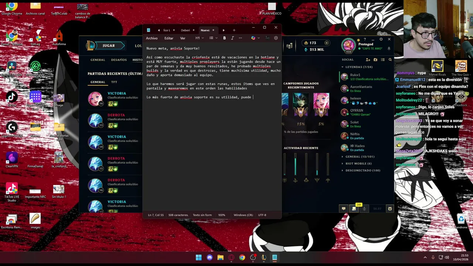Click the JUGAR button in League
The width and height of the screenshot is (473, 266).
108,46
